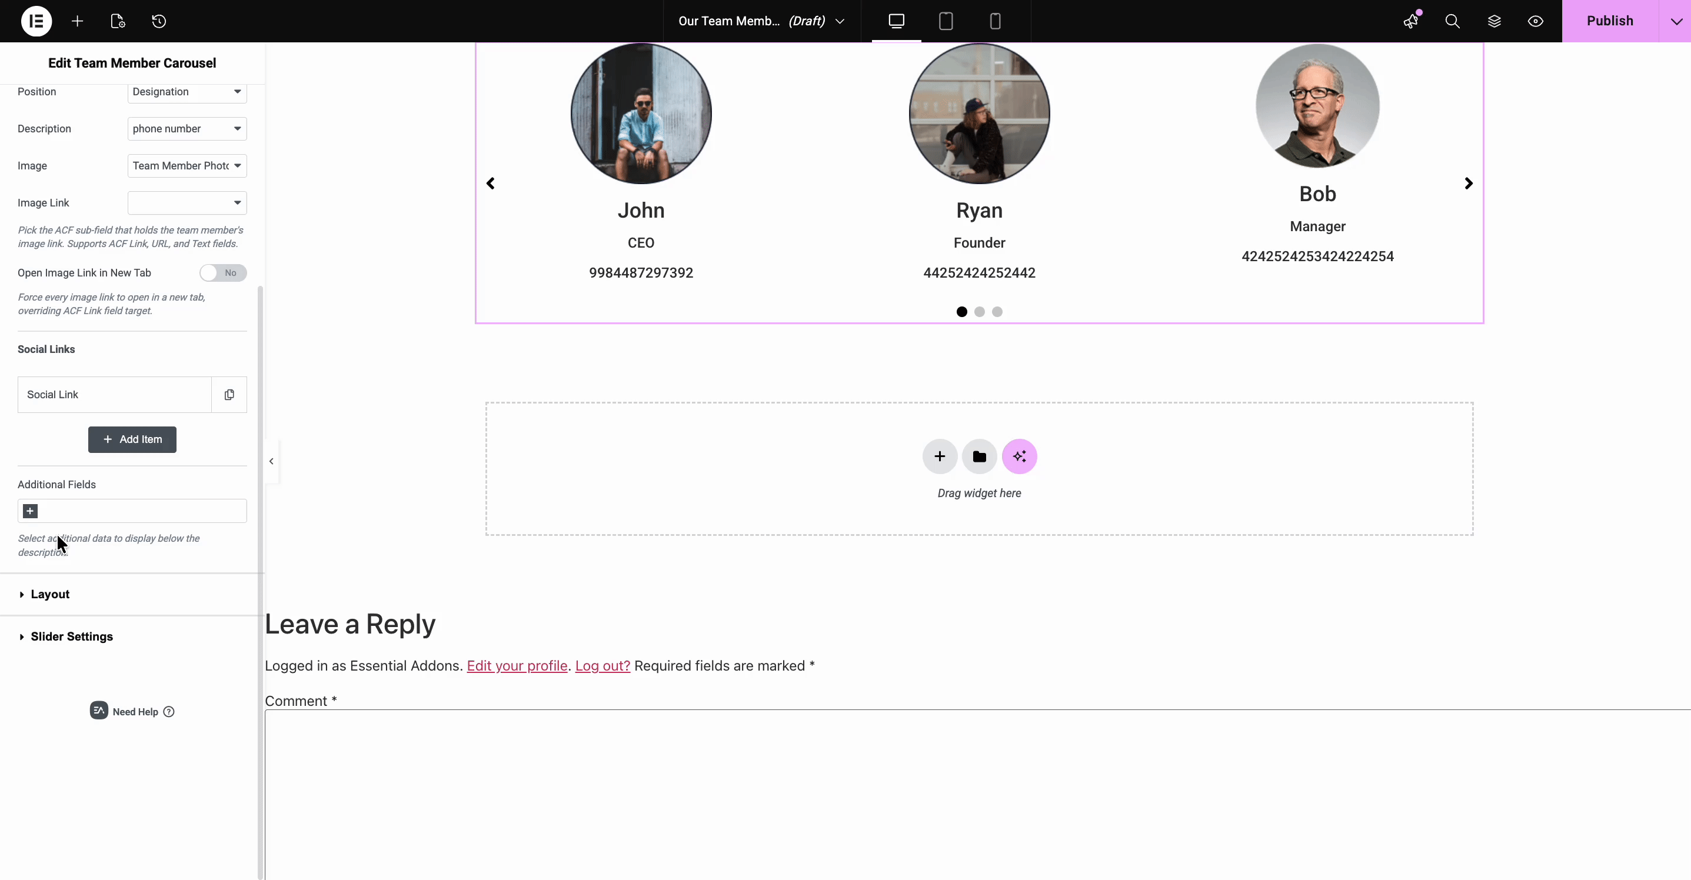Preview changes with the eye icon
This screenshot has height=880, width=1691.
[1536, 21]
